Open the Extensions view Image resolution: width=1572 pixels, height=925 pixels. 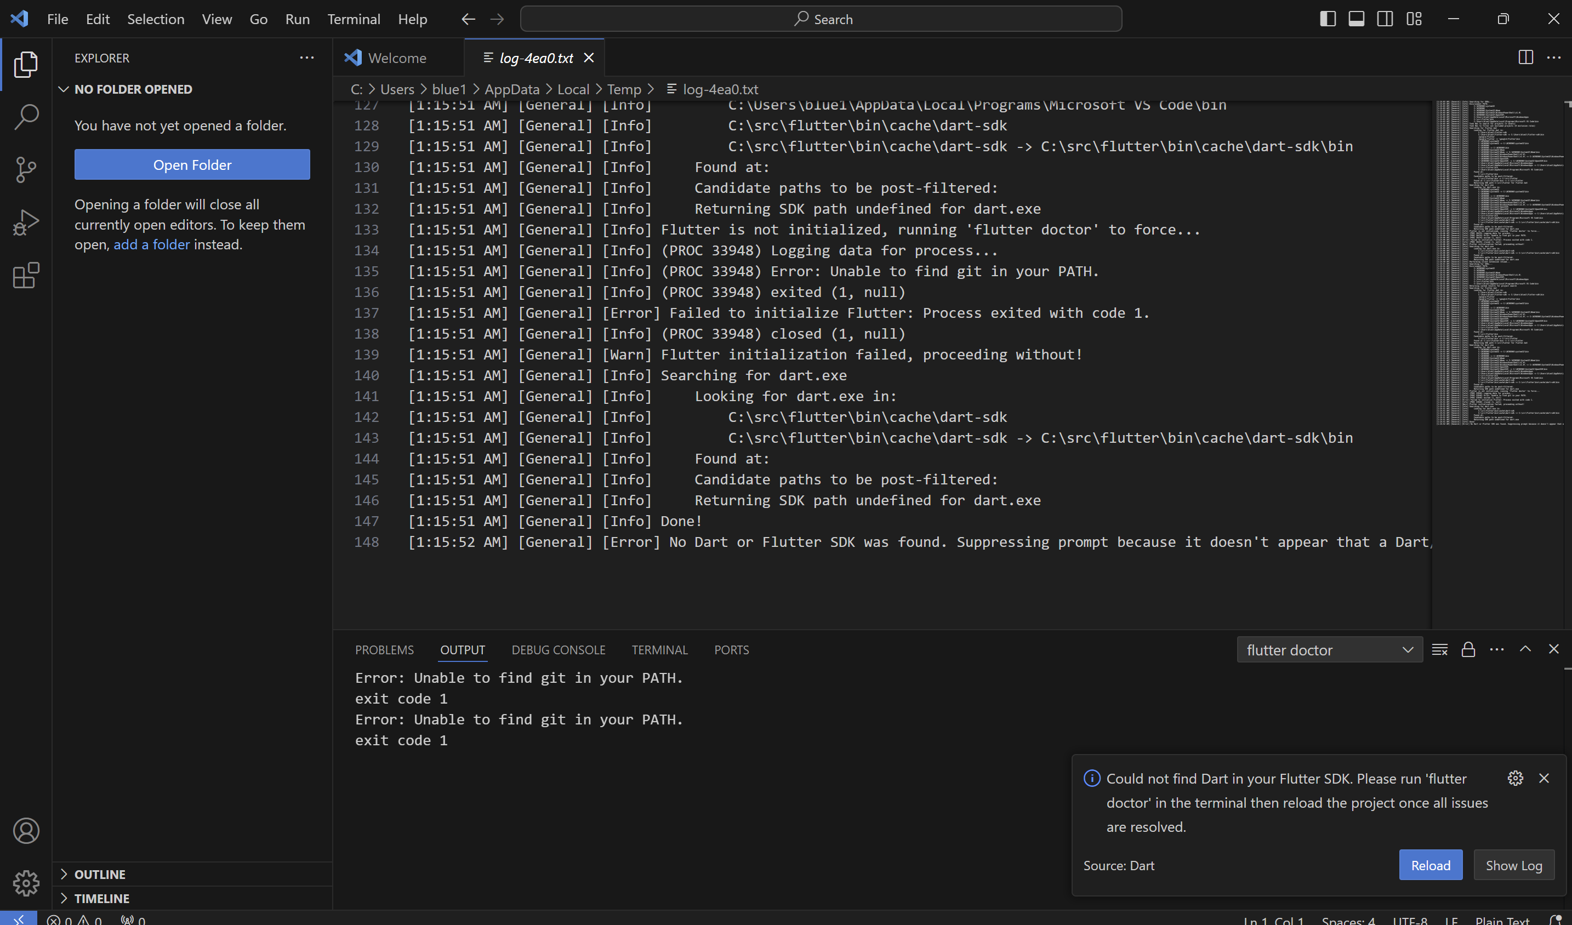(26, 275)
